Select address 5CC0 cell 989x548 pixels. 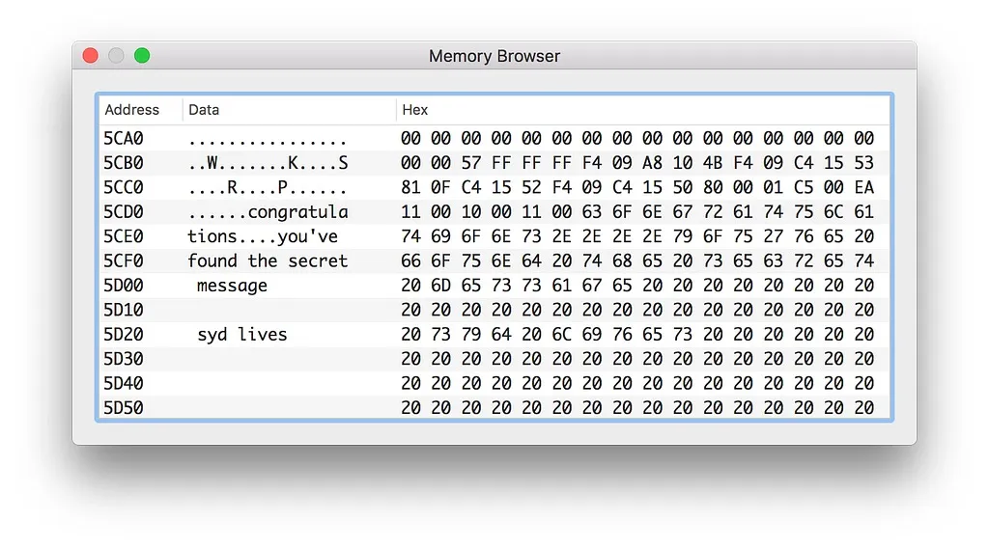click(x=124, y=187)
